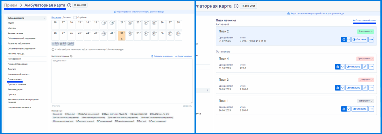Insert the ${Жалобы} variable chip
The height and width of the screenshot is (134, 382).
[70, 114]
